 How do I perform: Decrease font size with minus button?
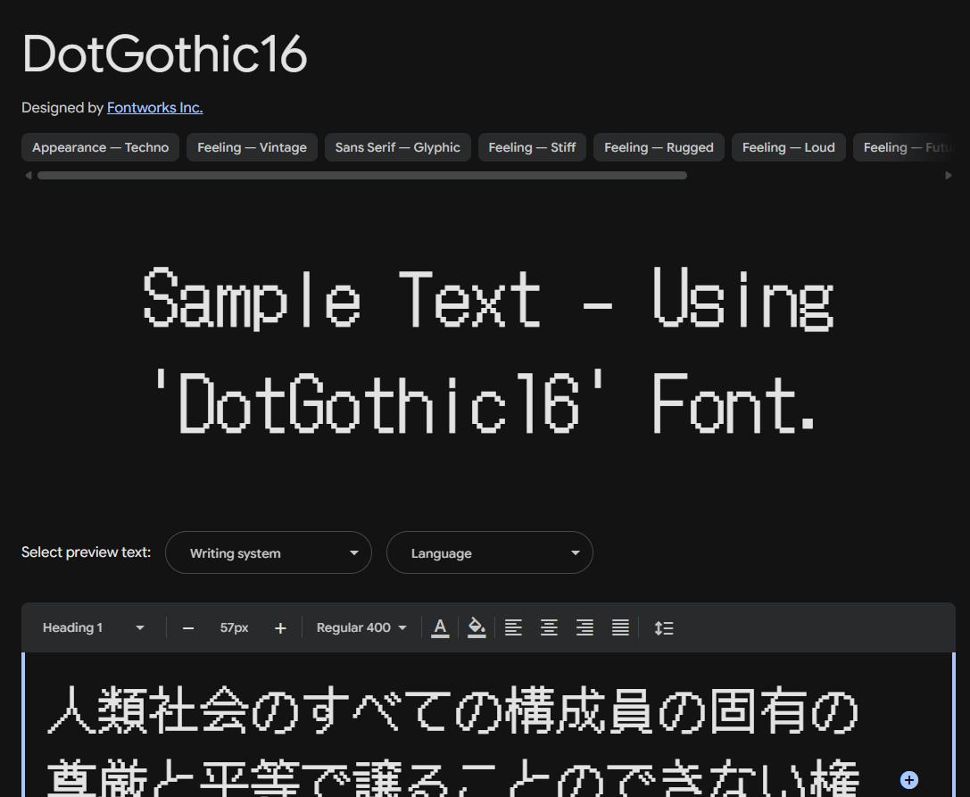[188, 628]
